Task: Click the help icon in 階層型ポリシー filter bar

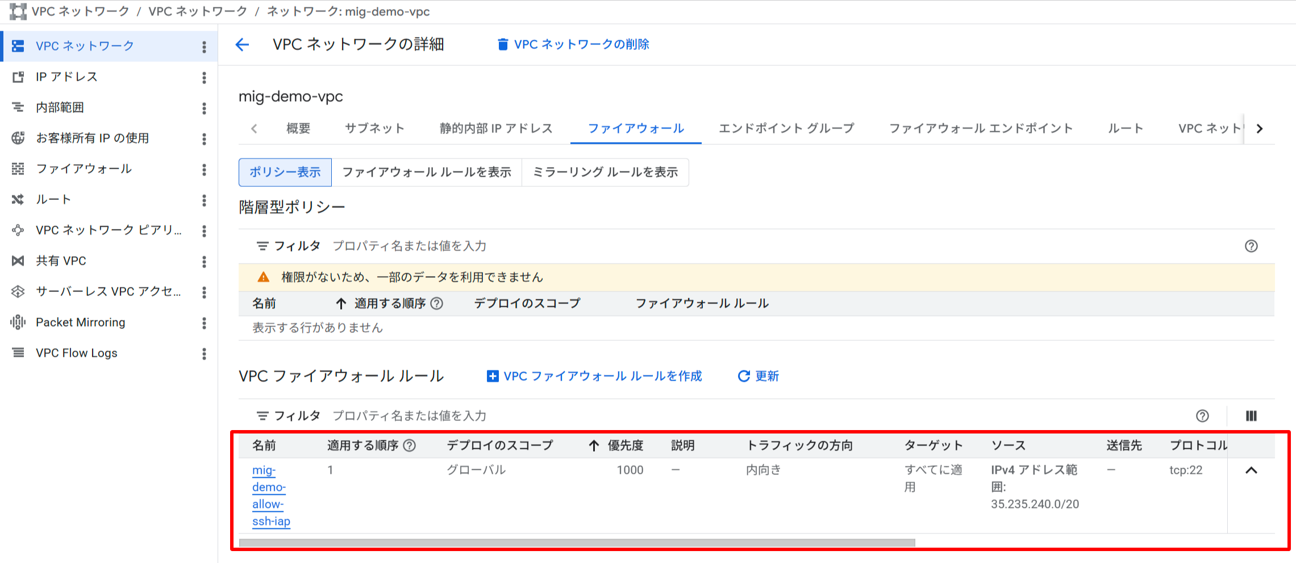Action: click(x=1251, y=246)
